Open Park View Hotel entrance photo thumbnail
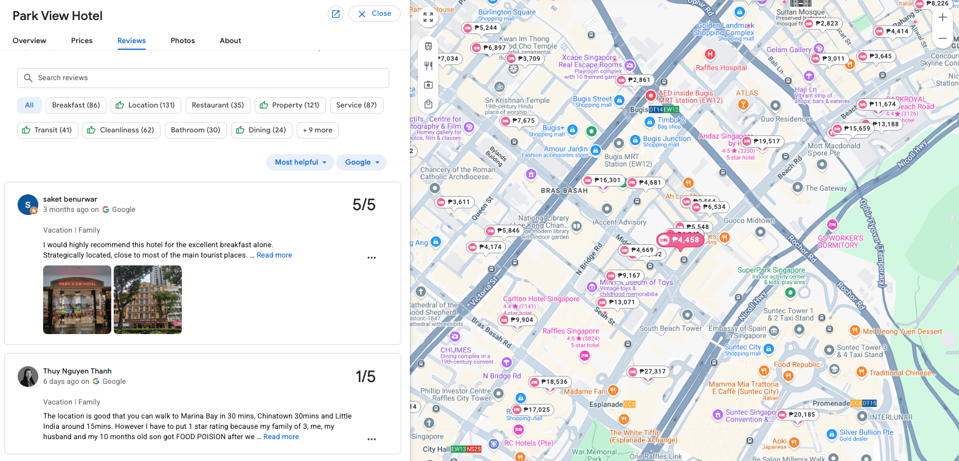Viewport: 959px width, 461px height. [77, 299]
